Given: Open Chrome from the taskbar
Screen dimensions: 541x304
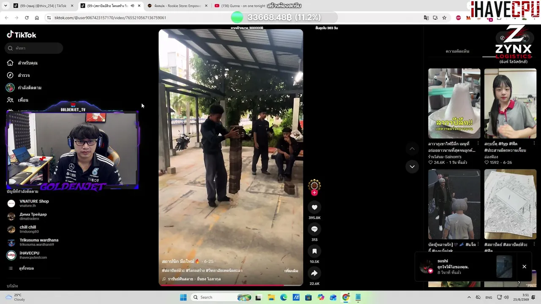Looking at the screenshot, I should pyautogui.click(x=346, y=297).
